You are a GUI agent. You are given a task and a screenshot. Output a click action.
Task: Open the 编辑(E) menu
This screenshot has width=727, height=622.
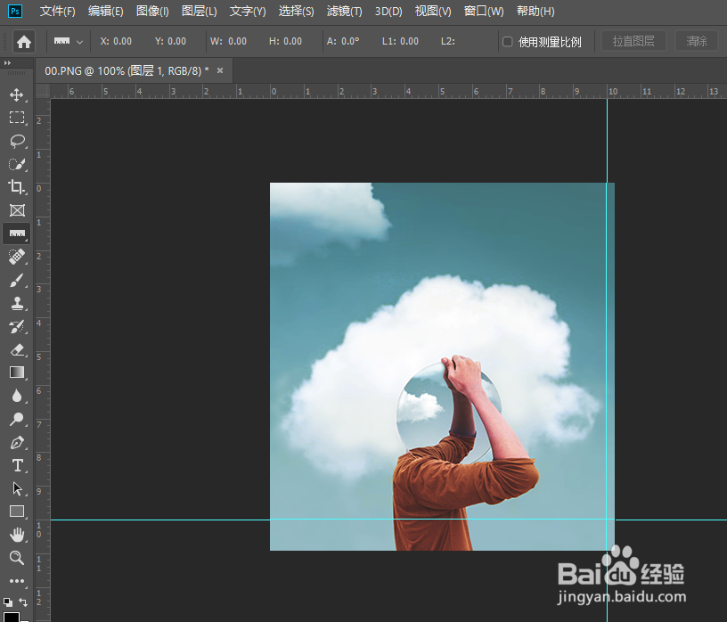pyautogui.click(x=106, y=11)
